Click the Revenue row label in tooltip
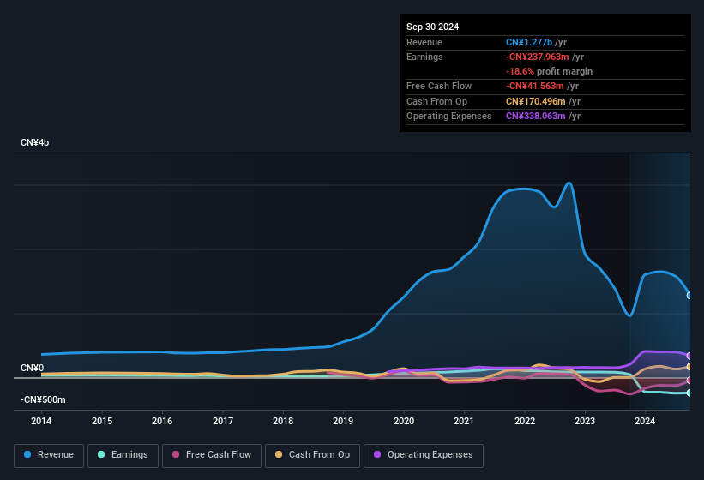Viewport: 704px width, 480px height. click(424, 42)
